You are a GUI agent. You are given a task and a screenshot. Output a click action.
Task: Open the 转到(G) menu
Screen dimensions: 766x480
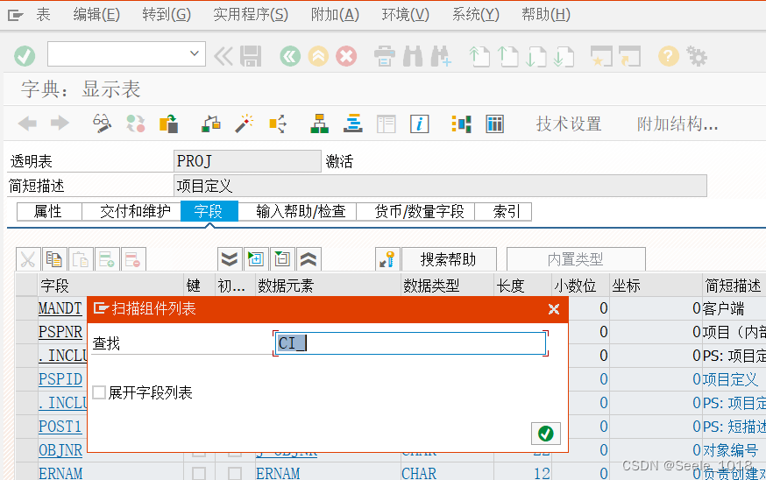pos(167,15)
